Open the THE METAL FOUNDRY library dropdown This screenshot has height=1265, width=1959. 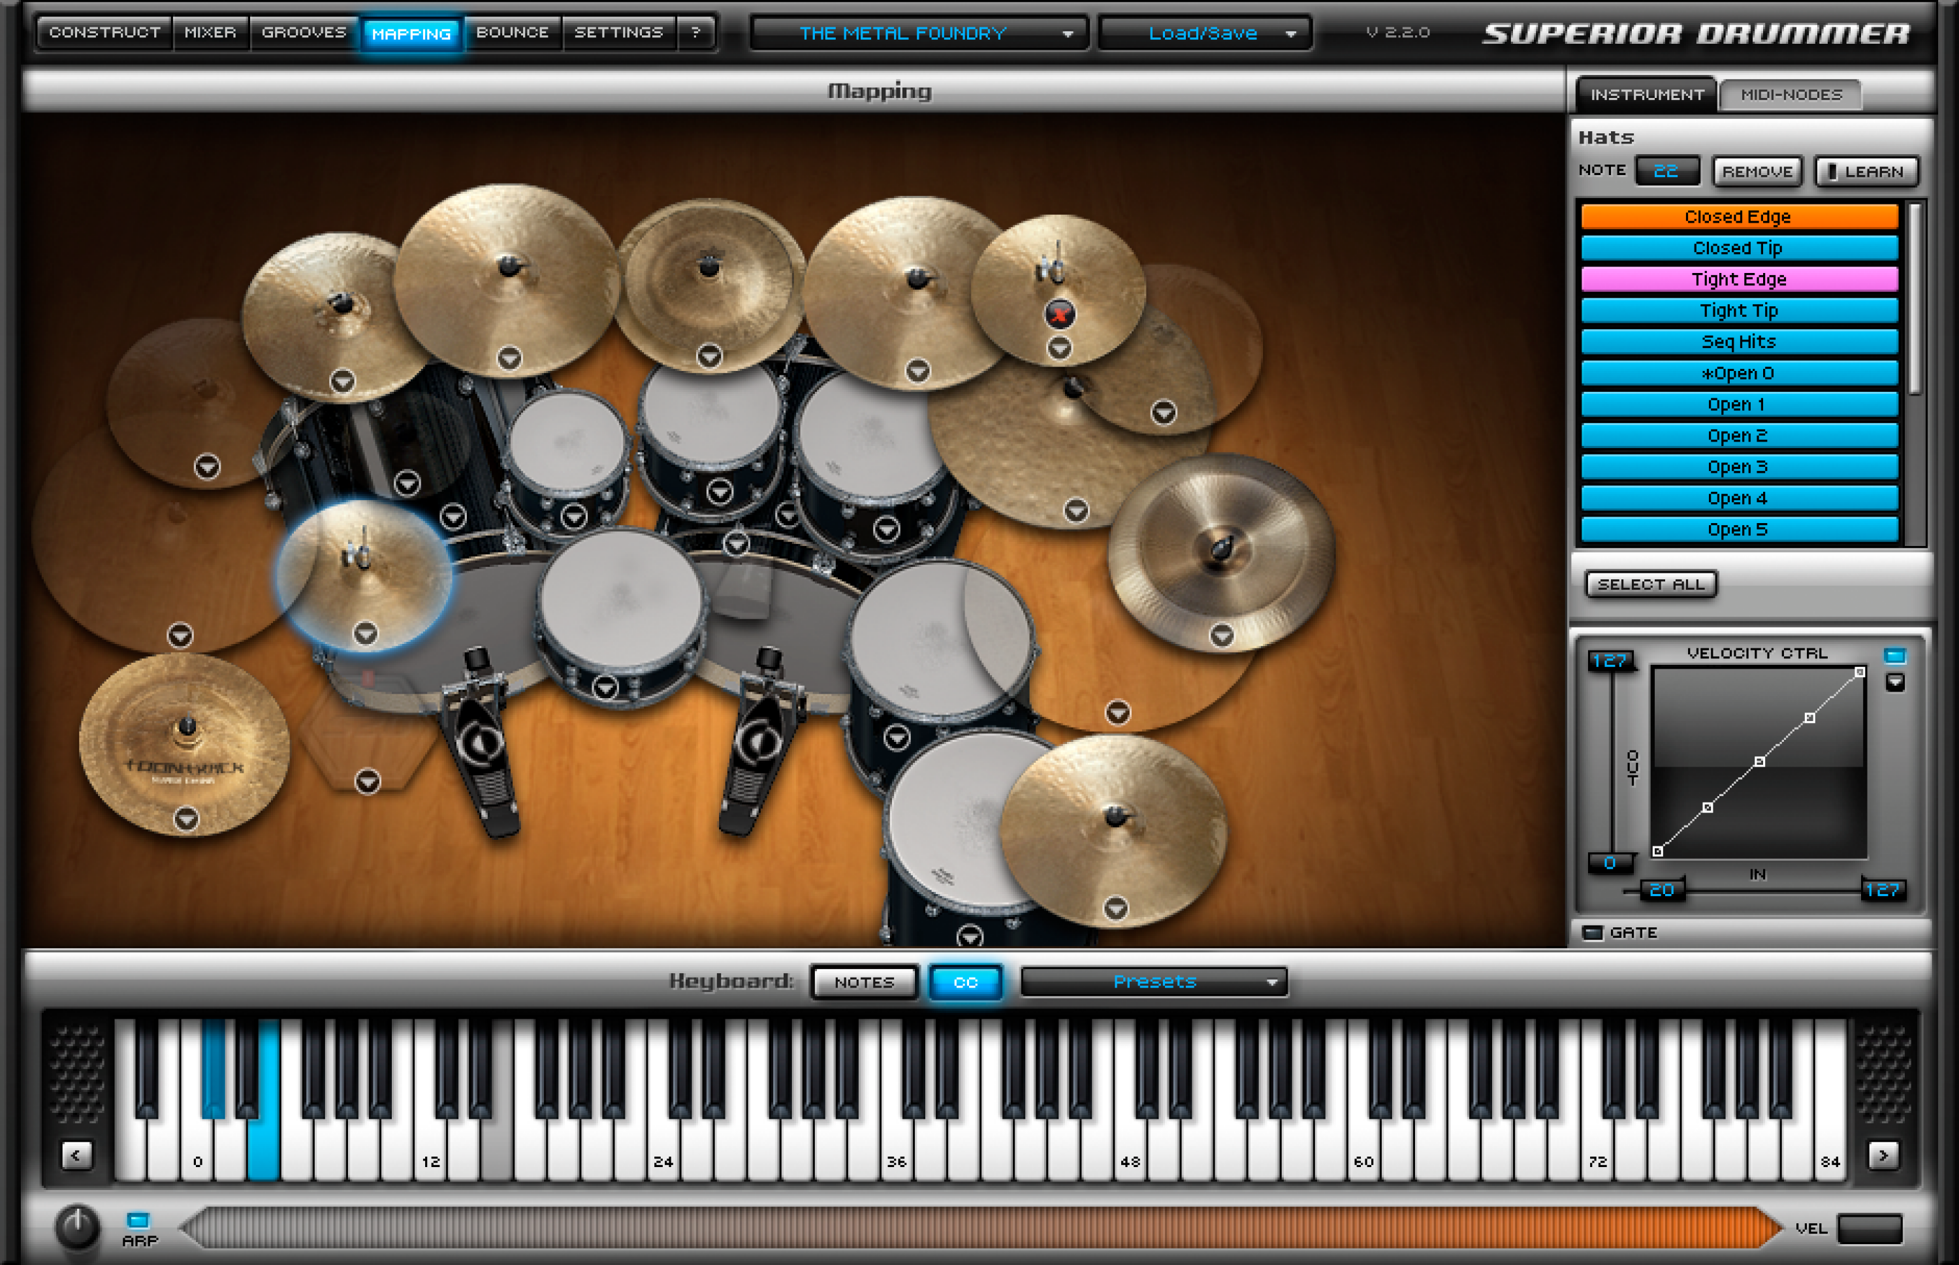[x=917, y=33]
